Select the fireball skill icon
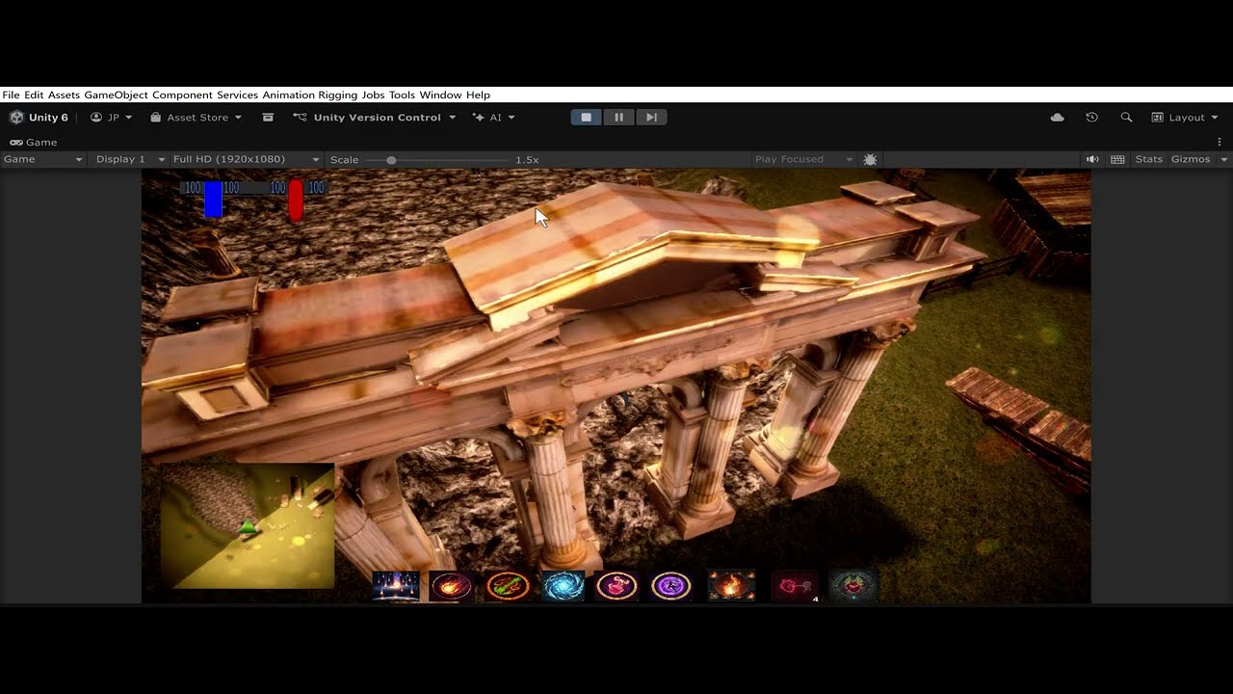This screenshot has width=1233, height=694. [x=451, y=585]
